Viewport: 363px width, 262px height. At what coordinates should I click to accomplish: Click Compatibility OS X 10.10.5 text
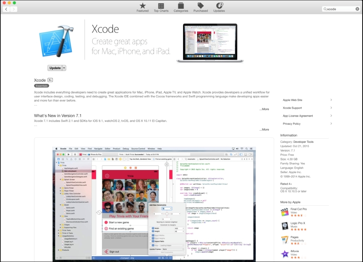pos(293,190)
